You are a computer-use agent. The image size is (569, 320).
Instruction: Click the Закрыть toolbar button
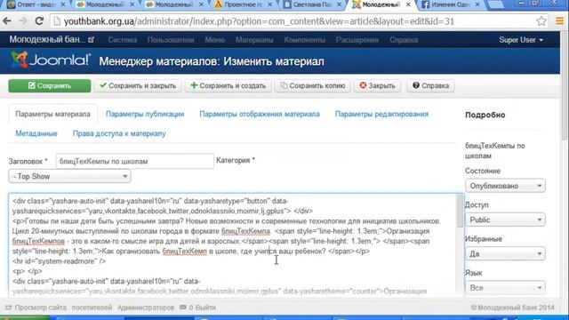coord(377,85)
